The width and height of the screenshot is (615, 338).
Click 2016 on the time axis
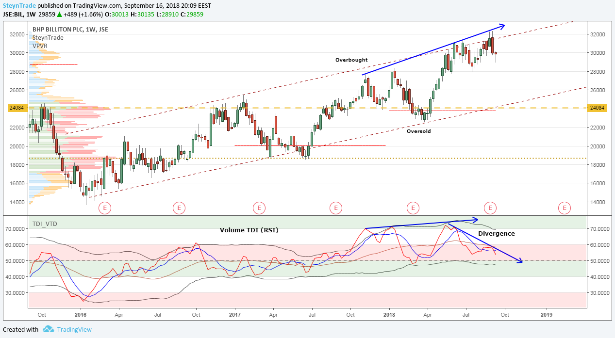click(x=81, y=315)
